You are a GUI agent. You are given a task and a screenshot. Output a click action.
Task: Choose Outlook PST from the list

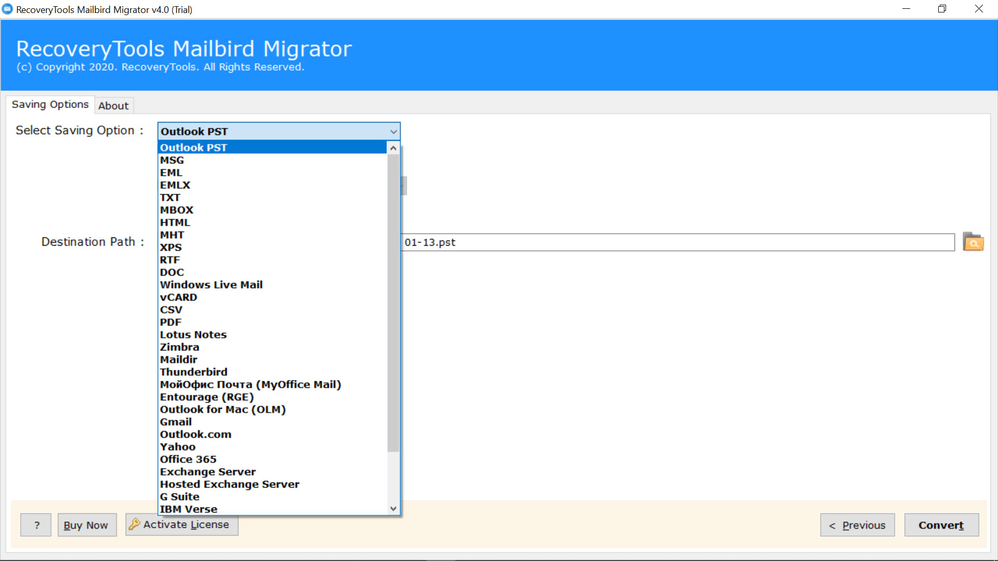tap(272, 148)
